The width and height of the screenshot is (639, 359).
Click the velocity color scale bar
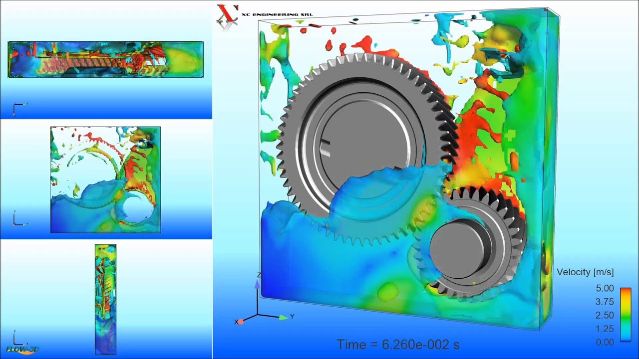(x=626, y=315)
